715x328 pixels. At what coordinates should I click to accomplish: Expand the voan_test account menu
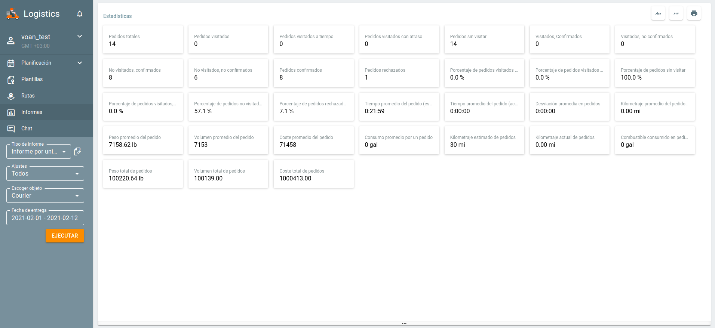pos(79,36)
